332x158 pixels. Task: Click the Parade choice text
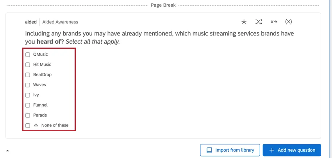coord(40,115)
